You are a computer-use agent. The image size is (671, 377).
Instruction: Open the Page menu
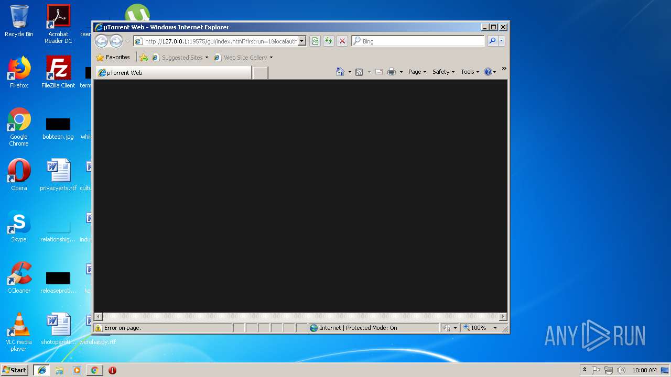[417, 72]
